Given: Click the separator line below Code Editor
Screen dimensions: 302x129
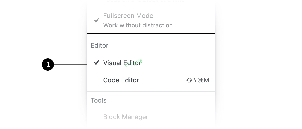Looking at the screenshot, I should coord(151,92).
